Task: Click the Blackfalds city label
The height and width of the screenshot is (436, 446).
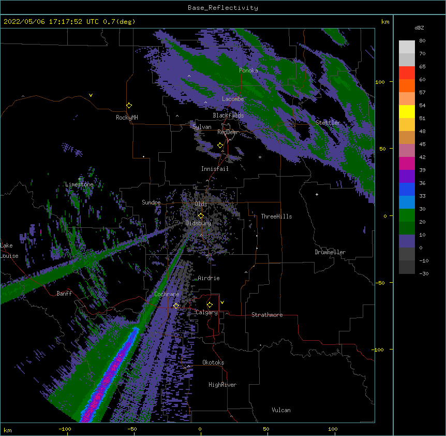Action: pyautogui.click(x=228, y=115)
